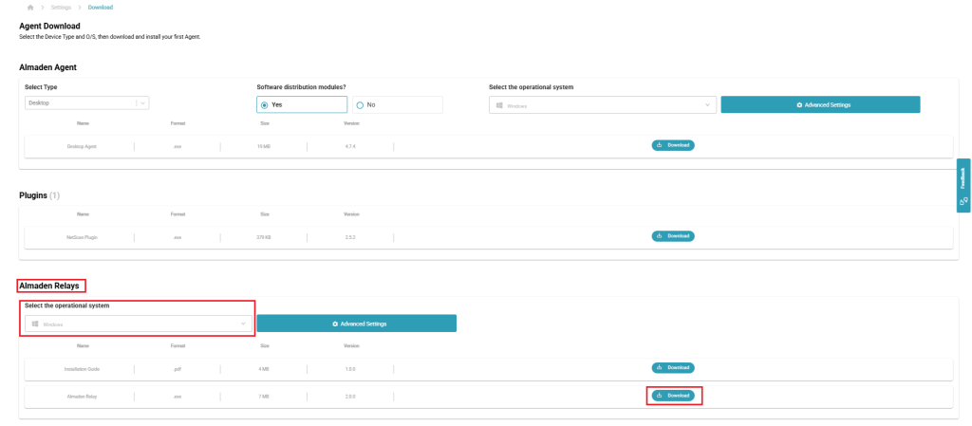This screenshot has height=426, width=972.
Task: Click the Plugins section heading
Action: tap(40, 195)
